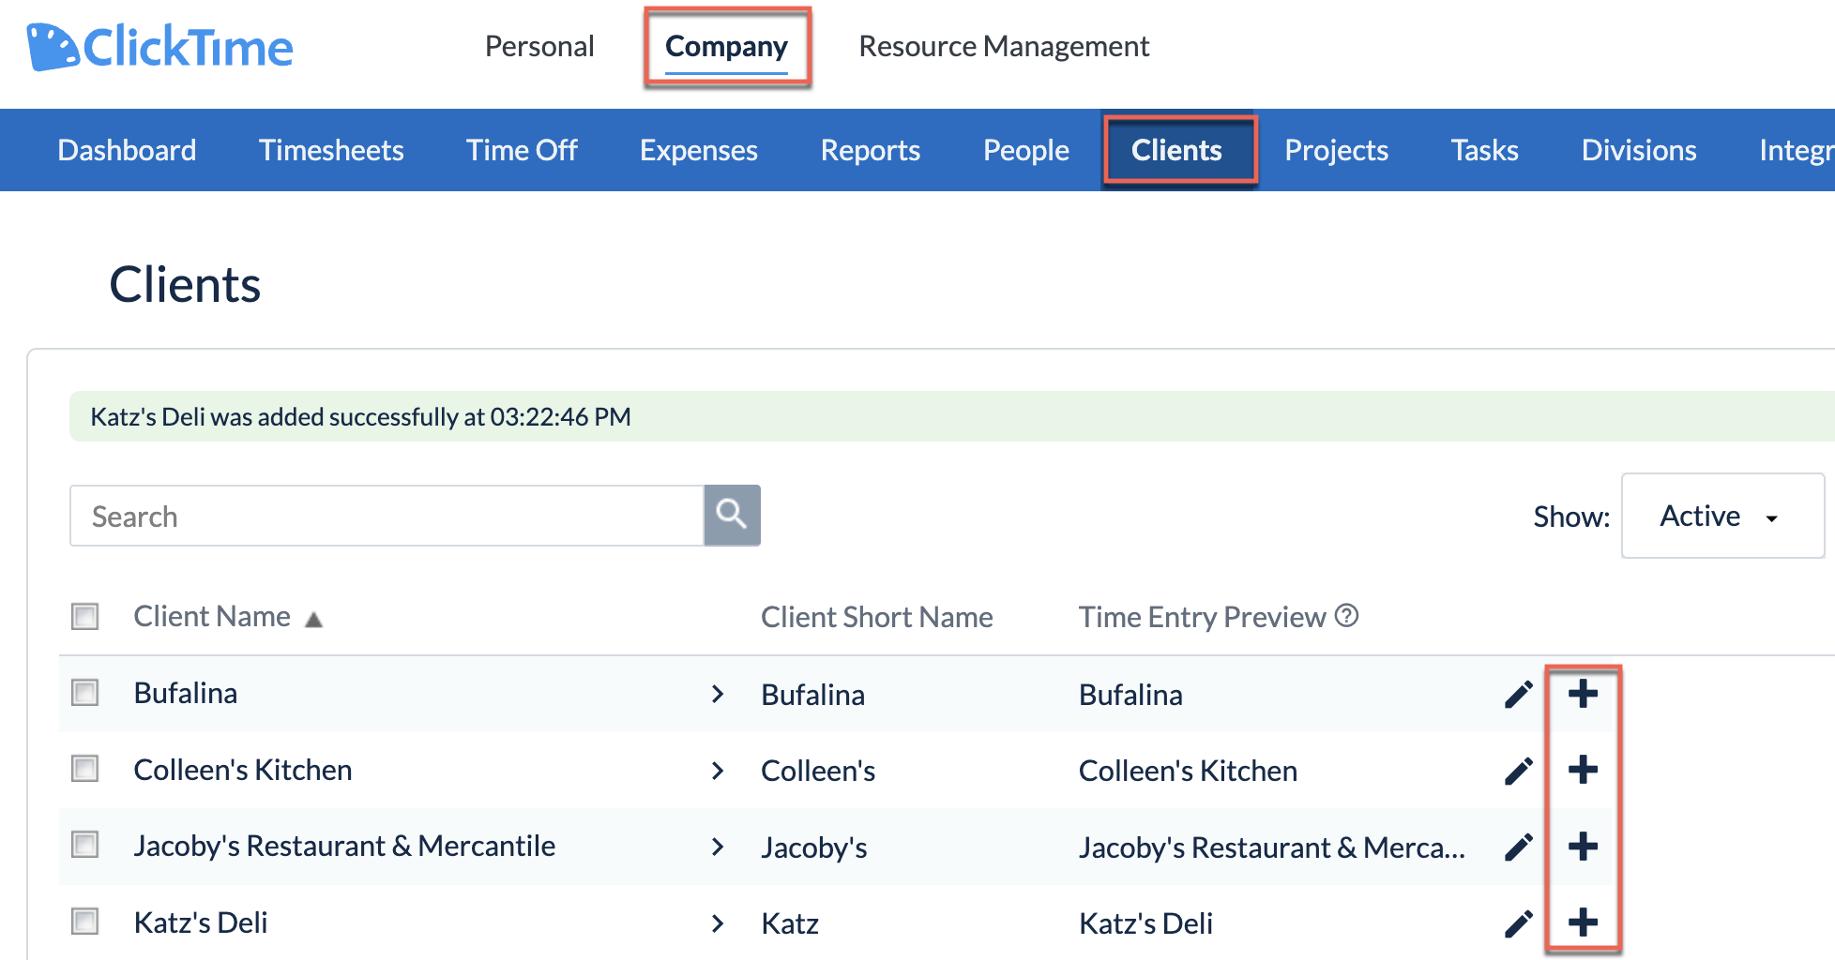Click the search magnifier button

(x=732, y=515)
